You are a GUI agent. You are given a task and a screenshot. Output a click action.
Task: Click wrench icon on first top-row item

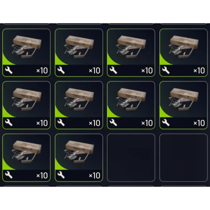9,71
